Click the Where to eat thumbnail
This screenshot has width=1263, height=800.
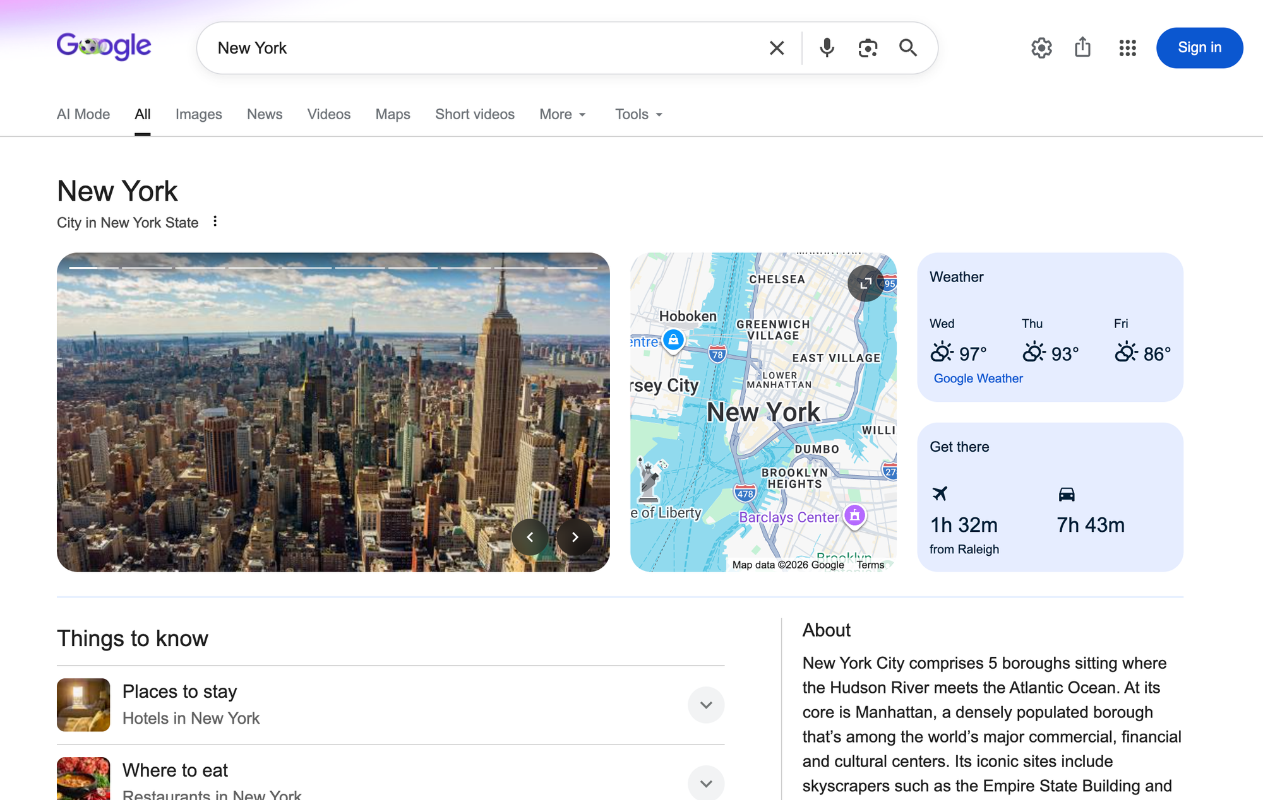tap(83, 779)
